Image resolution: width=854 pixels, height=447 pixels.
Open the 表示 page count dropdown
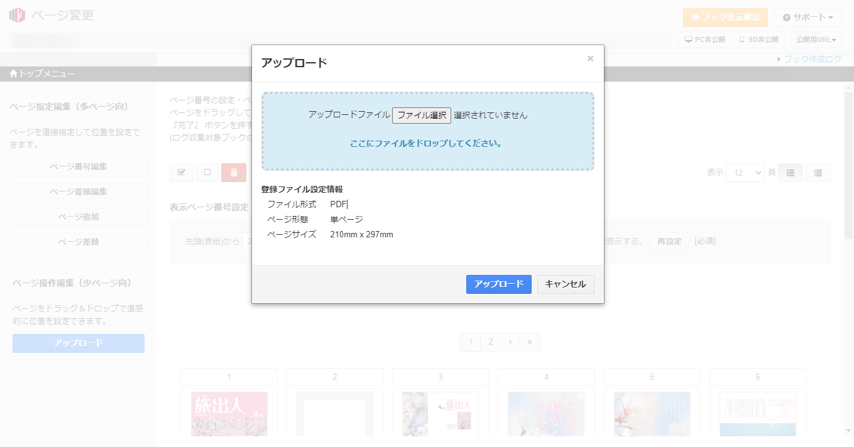tap(745, 172)
